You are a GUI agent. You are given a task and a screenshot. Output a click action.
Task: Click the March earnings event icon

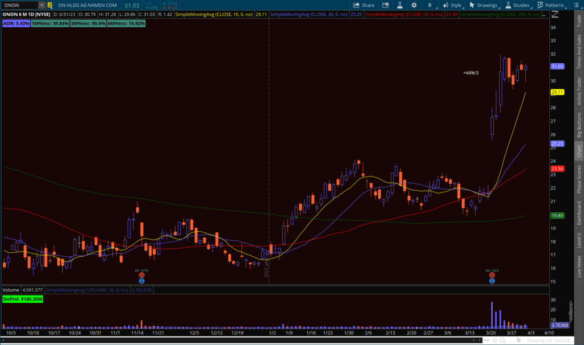492,275
